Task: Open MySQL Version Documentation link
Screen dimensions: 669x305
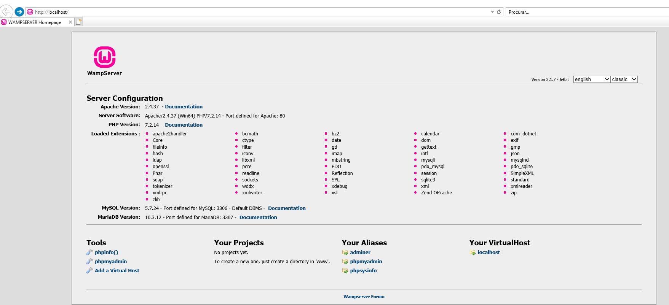Action: 287,208
